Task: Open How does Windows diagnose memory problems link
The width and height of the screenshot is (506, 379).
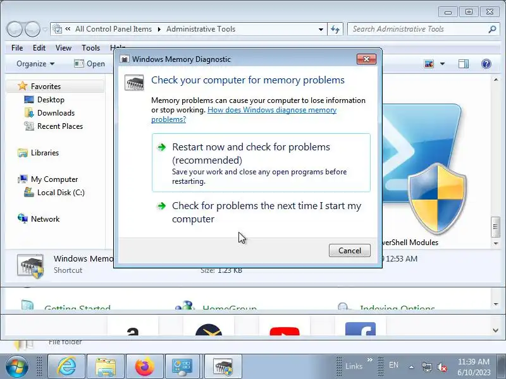Action: pyautogui.click(x=244, y=114)
